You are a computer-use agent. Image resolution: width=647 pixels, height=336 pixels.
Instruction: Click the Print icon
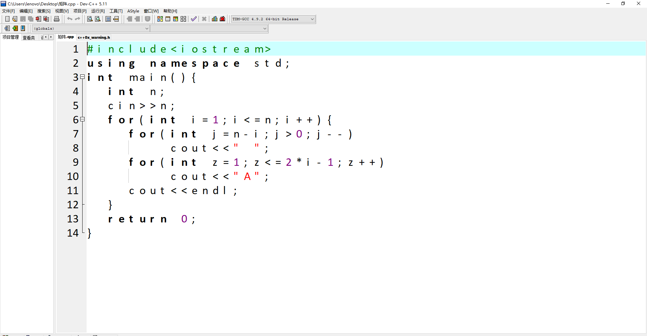coord(57,19)
